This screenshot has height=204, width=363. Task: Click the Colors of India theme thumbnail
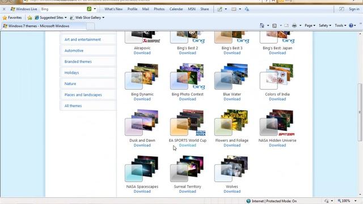[x=277, y=76]
